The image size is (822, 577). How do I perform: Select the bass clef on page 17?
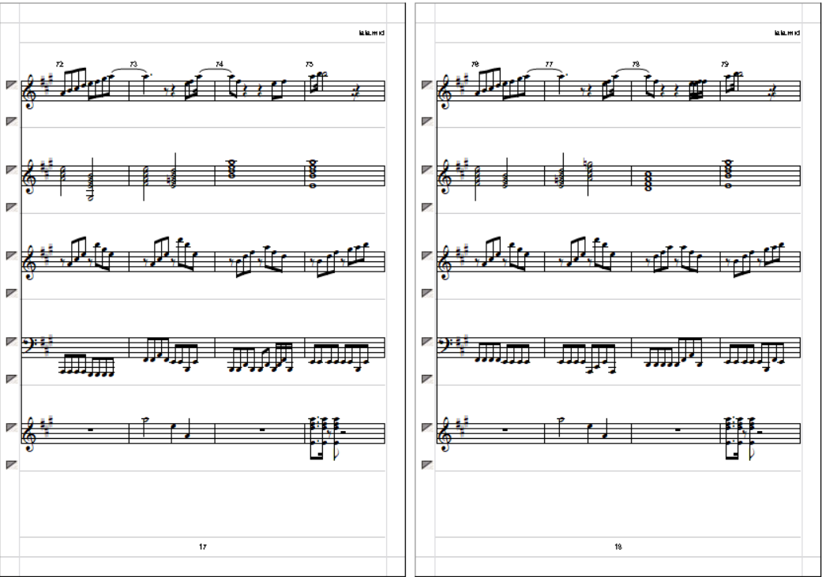point(28,345)
